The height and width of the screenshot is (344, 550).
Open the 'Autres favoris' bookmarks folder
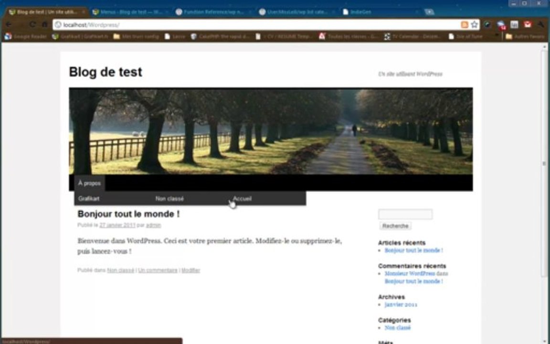[x=525, y=36]
